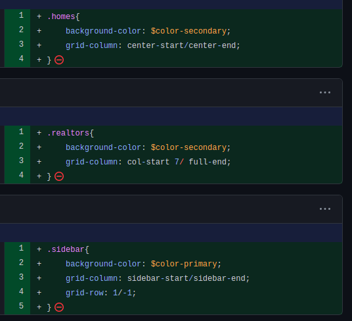
Task: Open the three-dots menu above .realtors file
Action: pyautogui.click(x=325, y=92)
